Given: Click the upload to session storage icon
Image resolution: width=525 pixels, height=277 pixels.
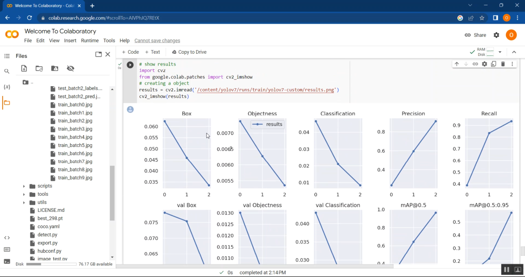Looking at the screenshot, I should pos(24,68).
